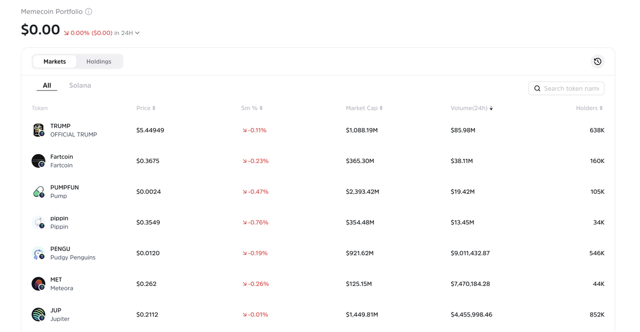The width and height of the screenshot is (640, 332).
Task: Click the JUP Jupiter token icon
Action: [38, 314]
